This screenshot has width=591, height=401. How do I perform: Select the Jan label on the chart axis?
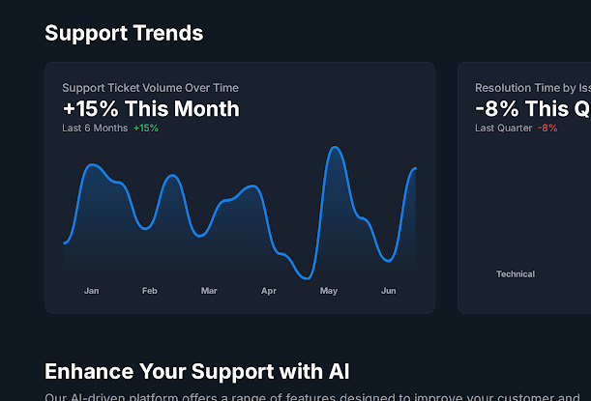tap(91, 291)
